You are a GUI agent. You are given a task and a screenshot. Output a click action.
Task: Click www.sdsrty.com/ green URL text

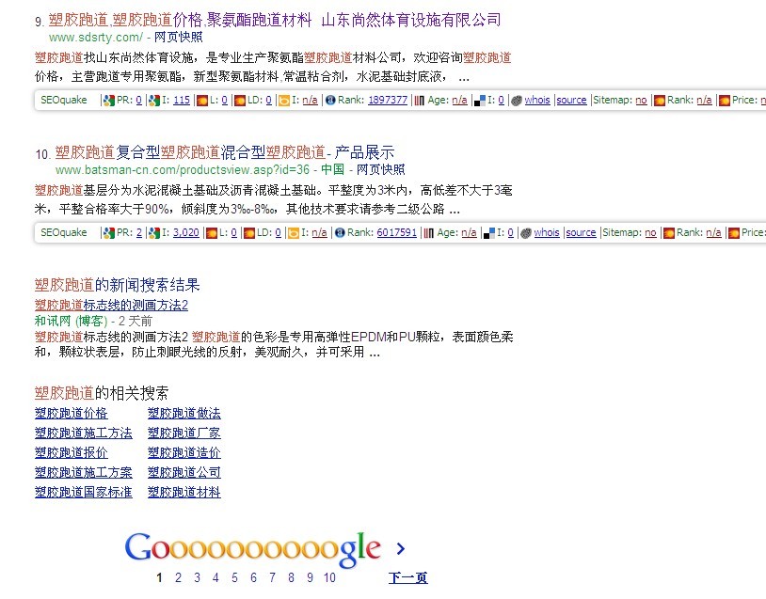click(96, 37)
